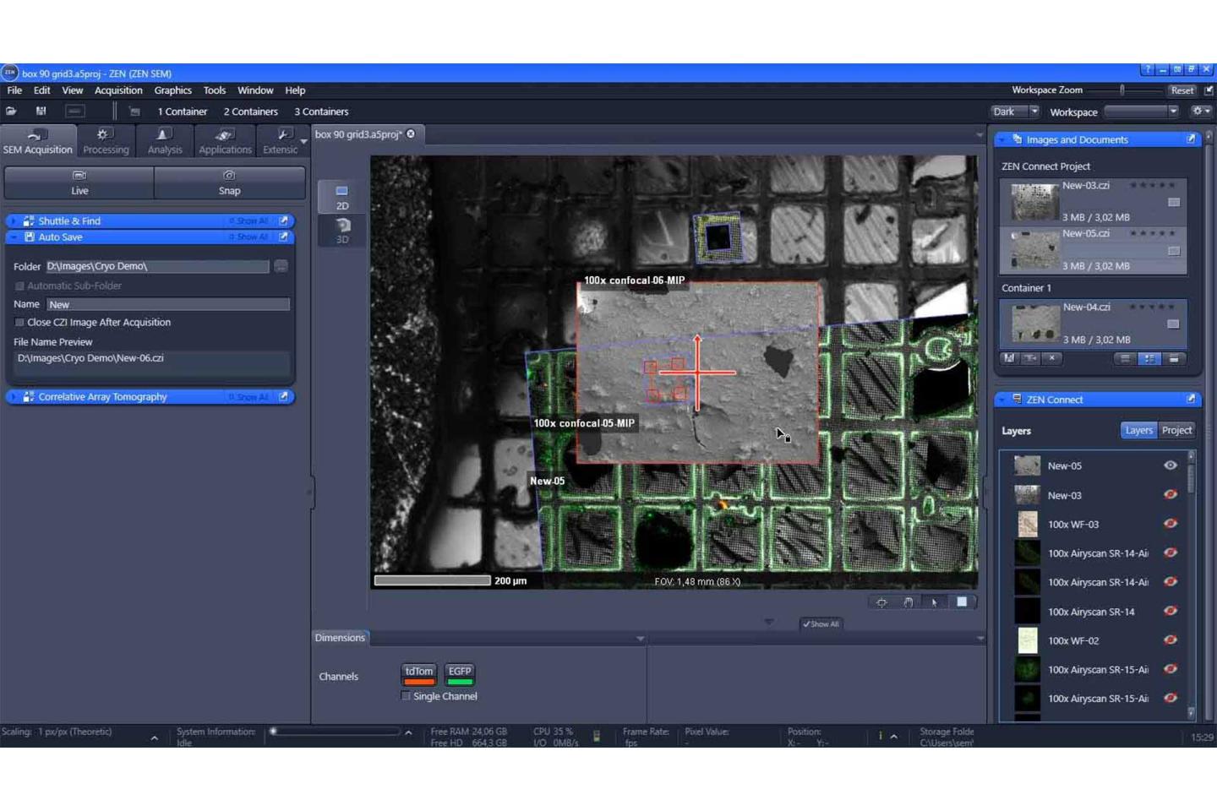
Task: Select the stage navigation icon under the image
Action: click(x=881, y=601)
